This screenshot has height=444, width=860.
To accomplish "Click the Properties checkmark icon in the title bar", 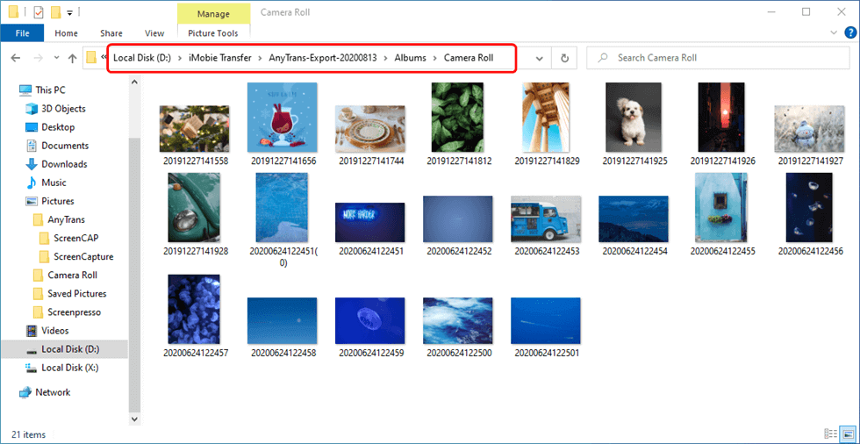I will 38,12.
